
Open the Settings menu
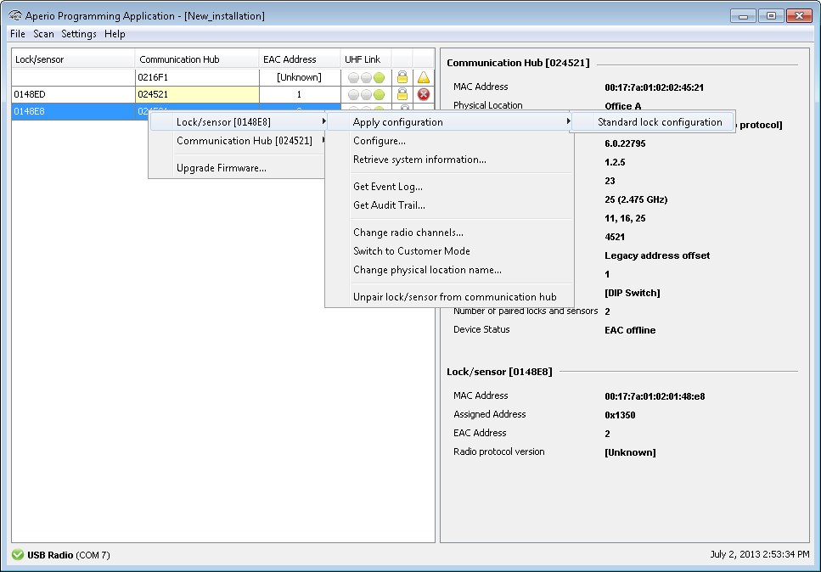tap(79, 34)
